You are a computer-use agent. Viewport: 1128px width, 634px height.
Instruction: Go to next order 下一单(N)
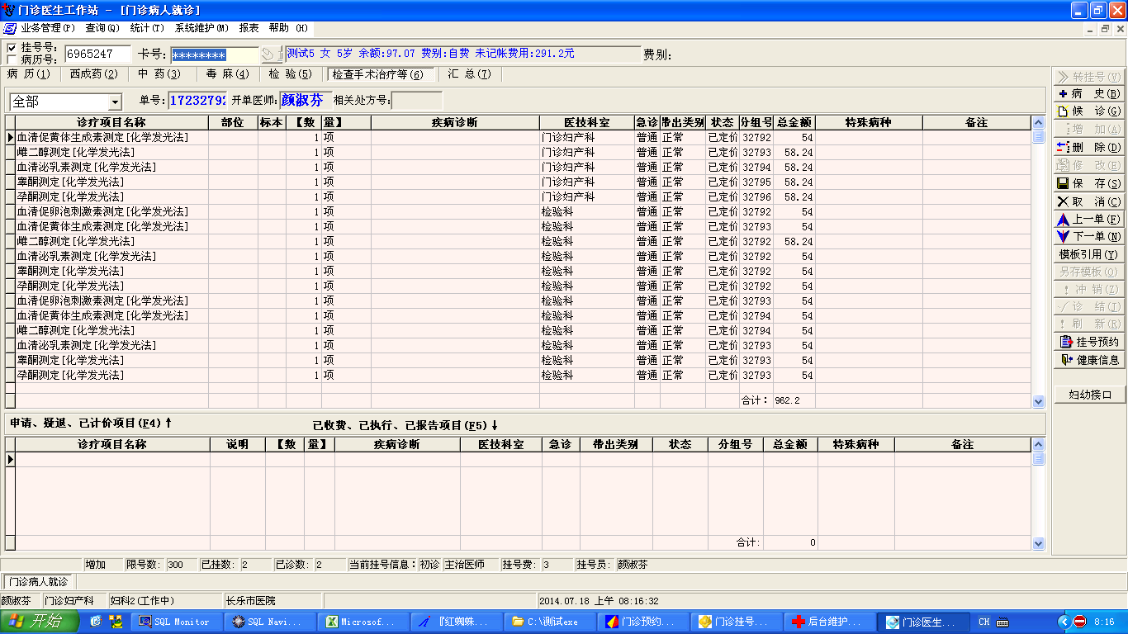coord(1089,237)
